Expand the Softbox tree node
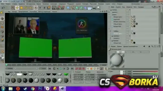The height and width of the screenshot is (91, 163). 110,31
